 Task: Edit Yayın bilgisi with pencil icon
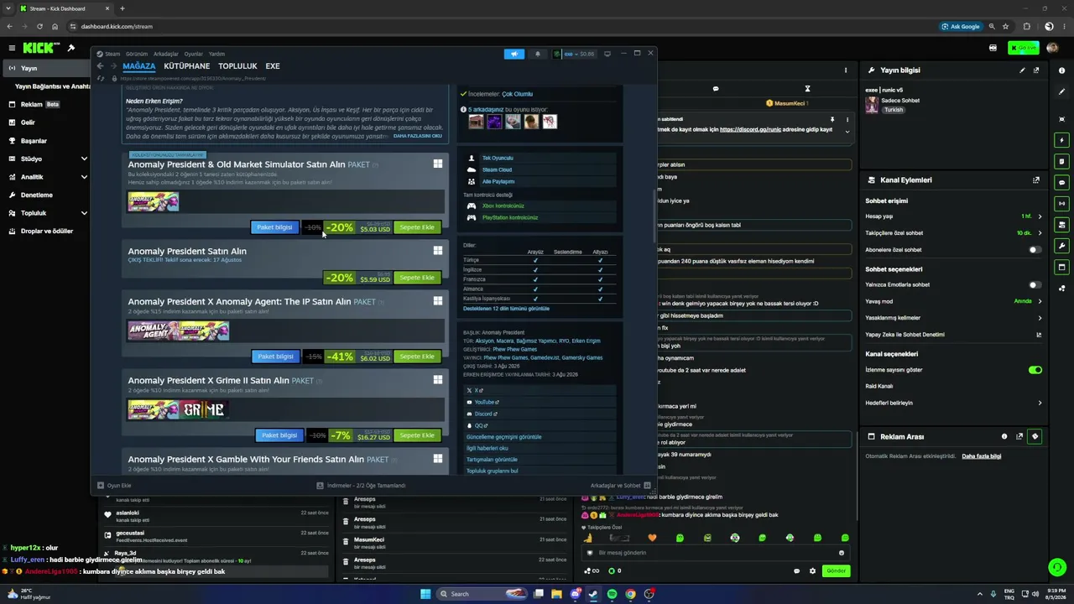click(x=1022, y=70)
